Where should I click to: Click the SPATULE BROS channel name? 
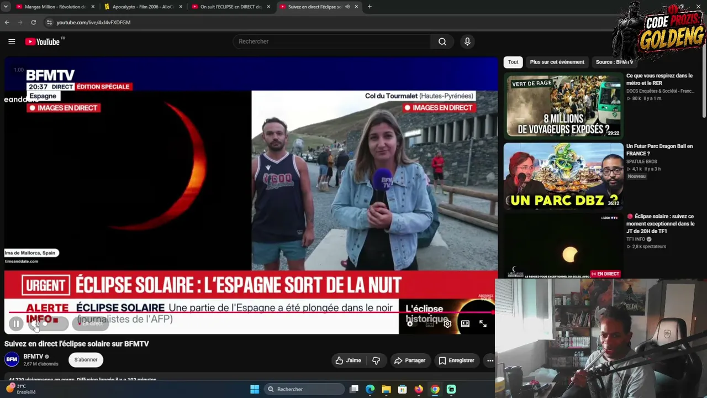[x=642, y=161]
